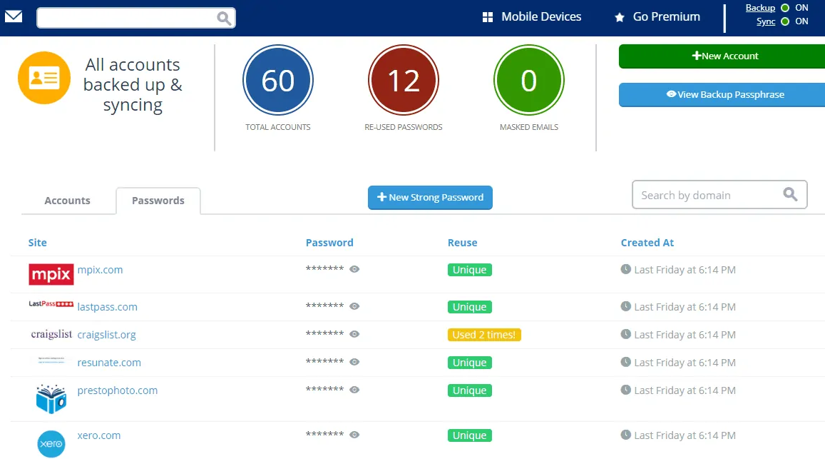Click "Last Friday at 6:14 PM" for xero.com
The image size is (825, 459).
click(x=685, y=435)
